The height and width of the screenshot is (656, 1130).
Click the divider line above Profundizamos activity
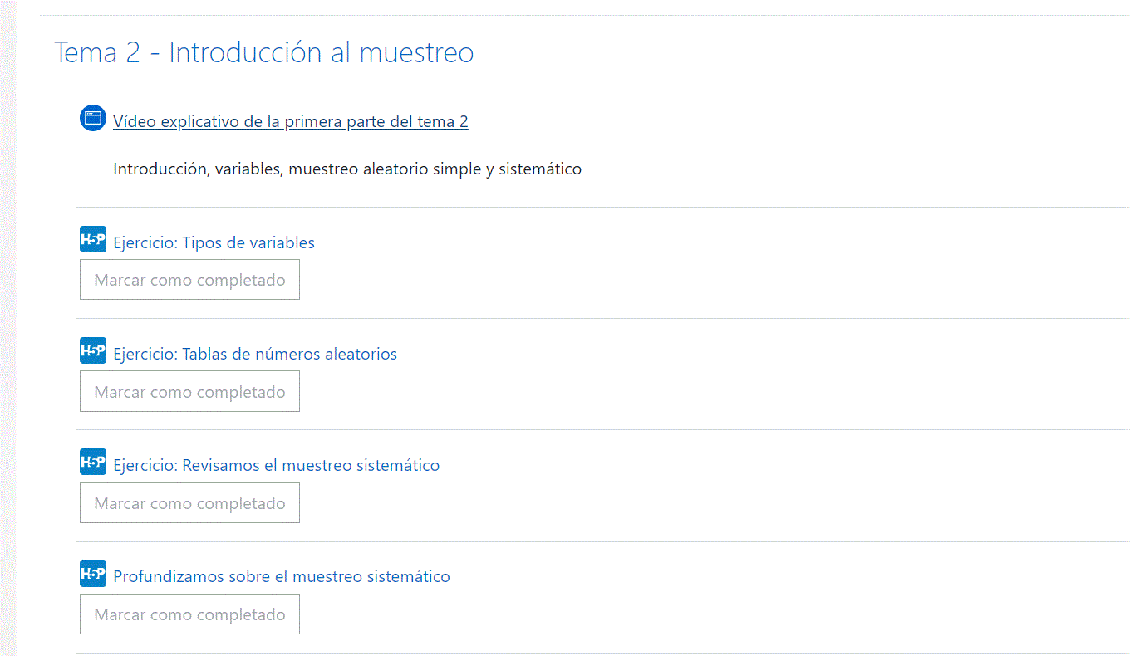602,541
